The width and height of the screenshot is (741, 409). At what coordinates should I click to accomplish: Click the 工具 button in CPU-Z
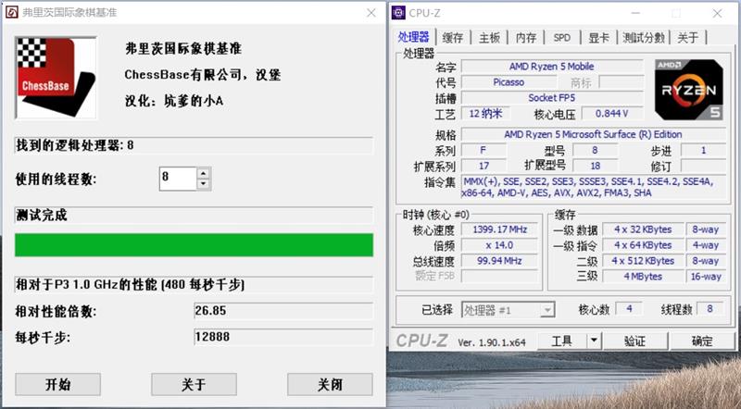click(x=562, y=341)
